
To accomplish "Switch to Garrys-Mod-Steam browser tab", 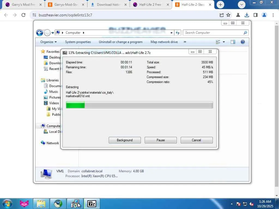I will tap(66, 5).
